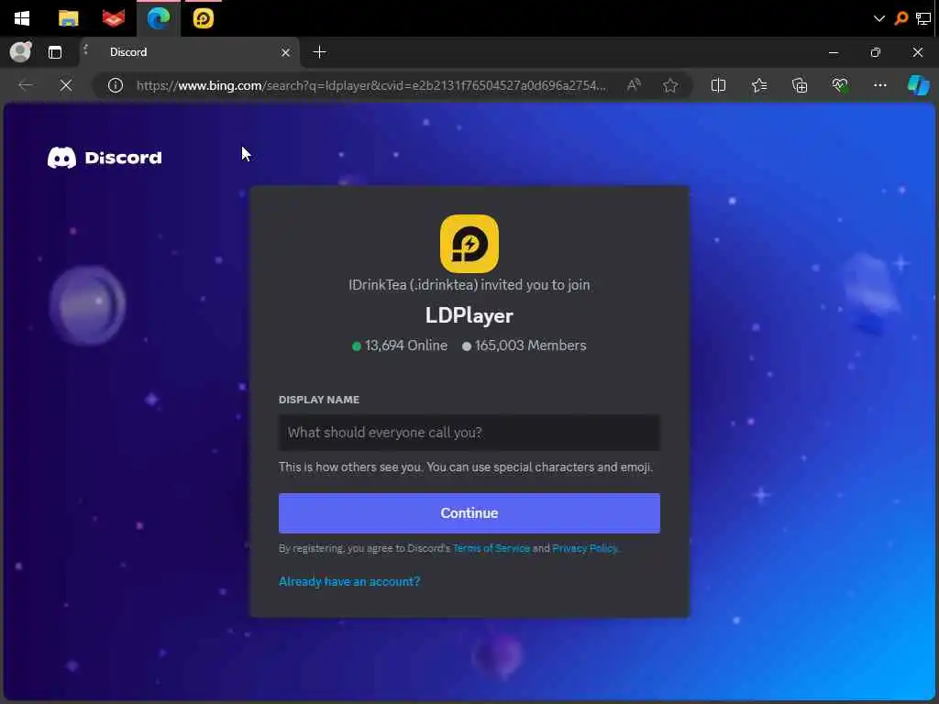Stop loading the page
This screenshot has height=704, width=939.
pyautogui.click(x=66, y=85)
